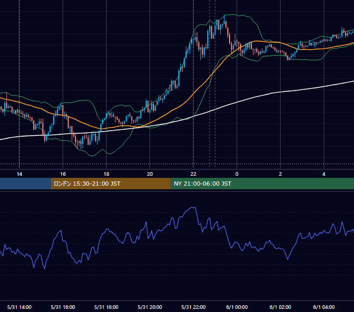Click the '5/31 14:00' date label

point(19,307)
